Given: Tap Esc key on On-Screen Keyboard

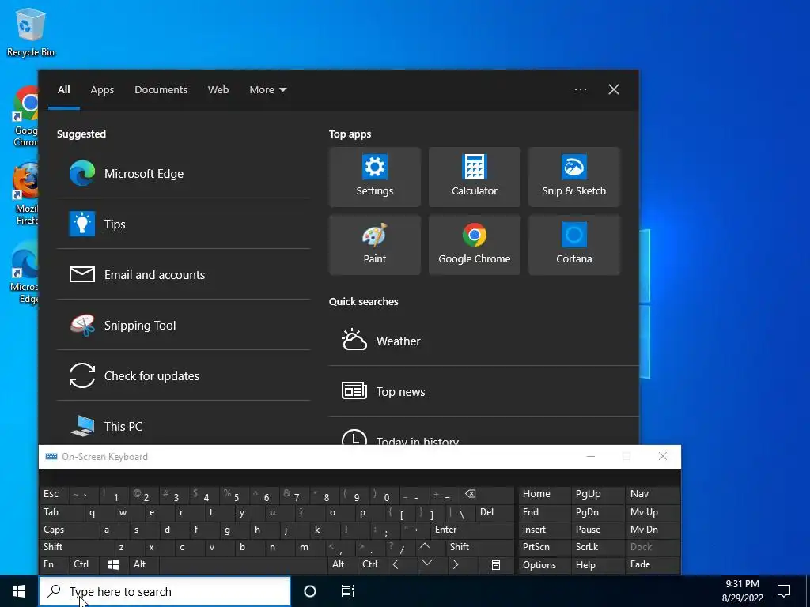Looking at the screenshot, I should 54,495.
